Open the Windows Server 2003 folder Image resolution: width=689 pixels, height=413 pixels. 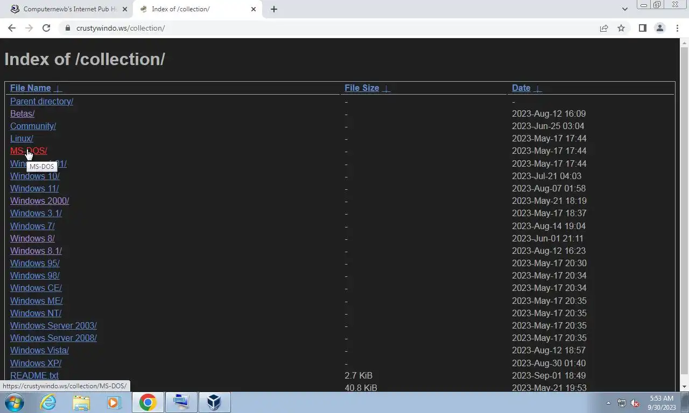(53, 325)
